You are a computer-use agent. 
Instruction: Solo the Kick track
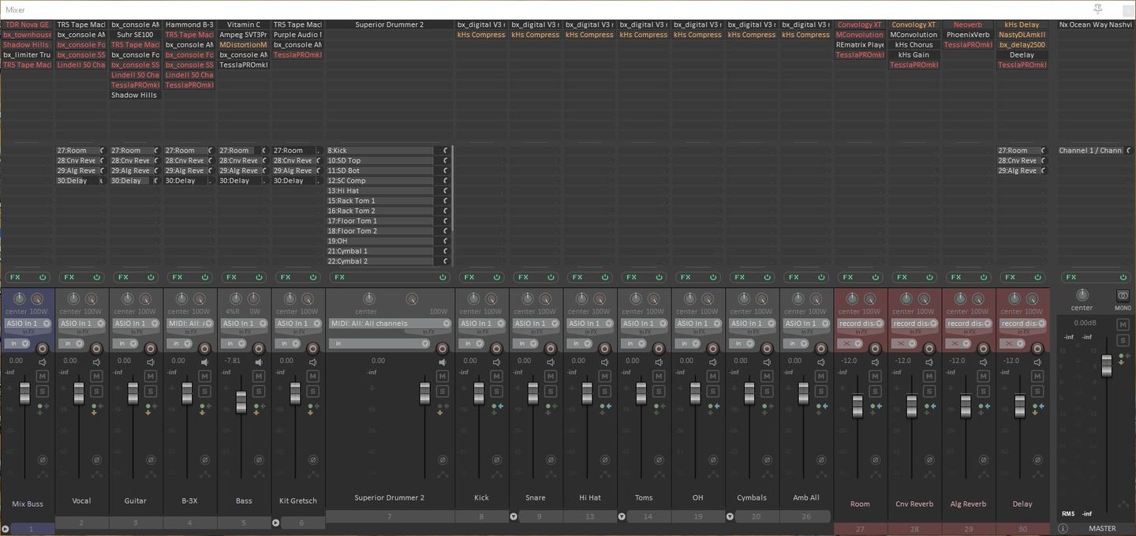tap(496, 391)
